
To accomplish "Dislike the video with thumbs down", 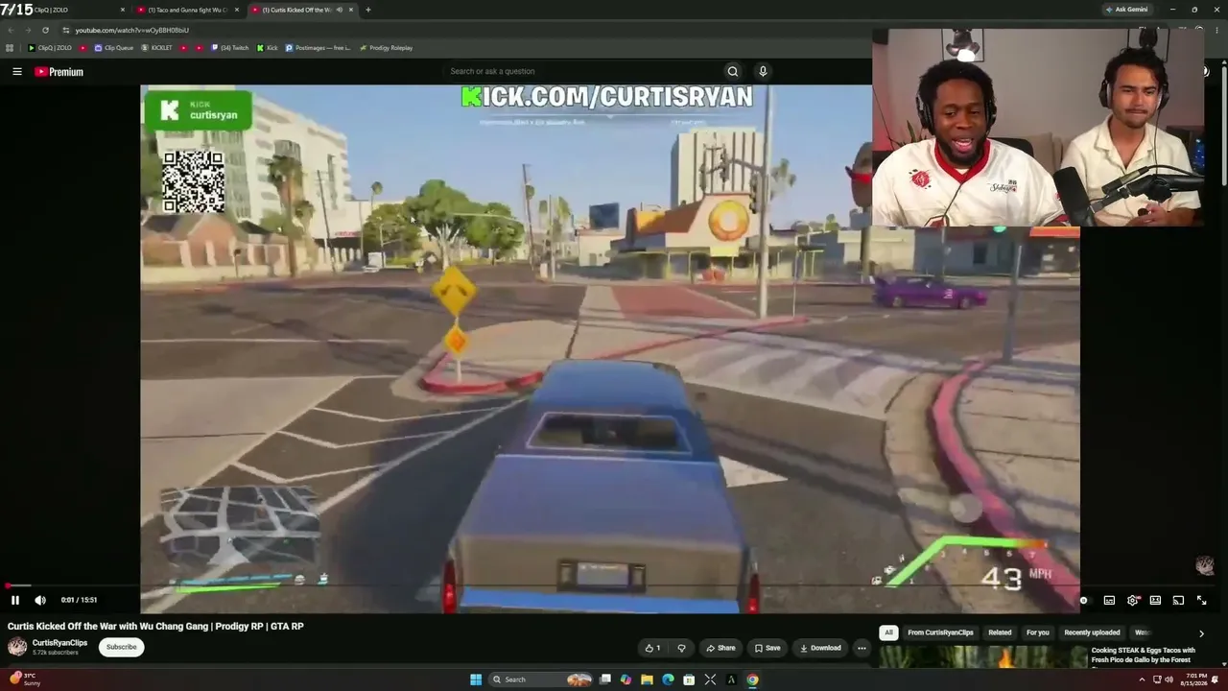I will [x=681, y=648].
